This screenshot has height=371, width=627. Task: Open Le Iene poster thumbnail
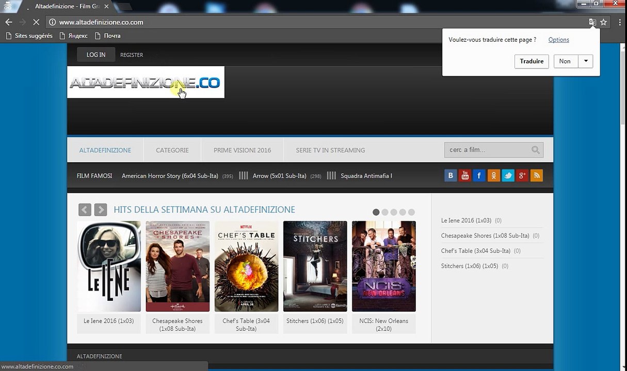pos(109,266)
